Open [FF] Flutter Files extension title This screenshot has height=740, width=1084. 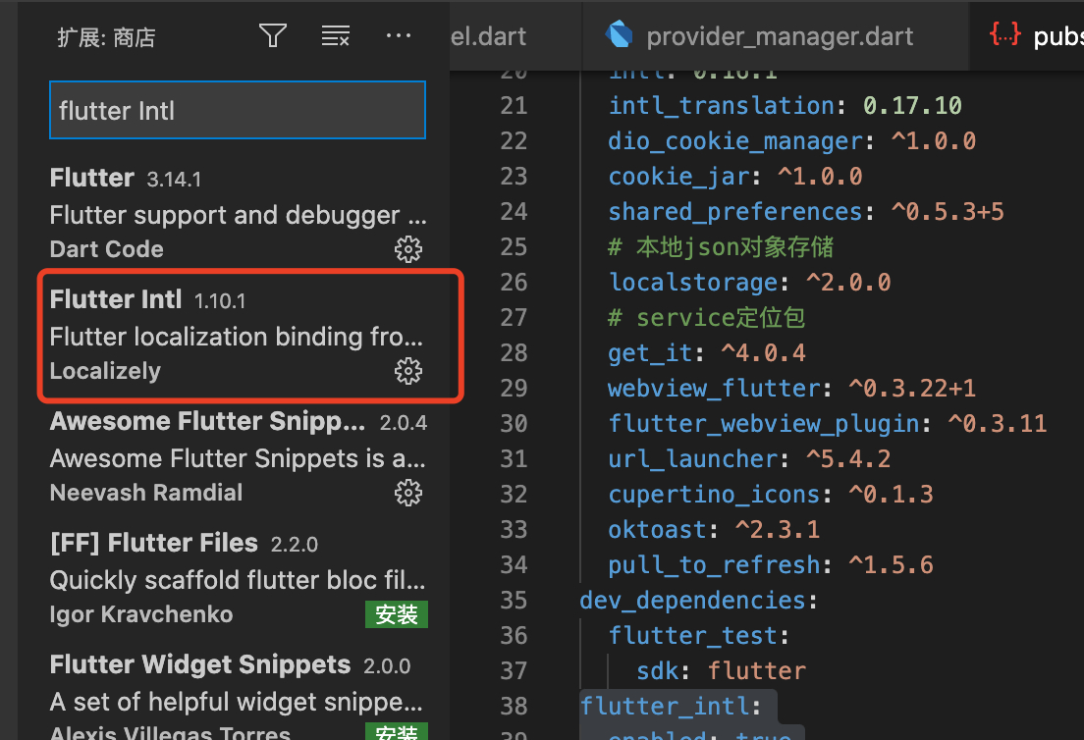coord(153,543)
